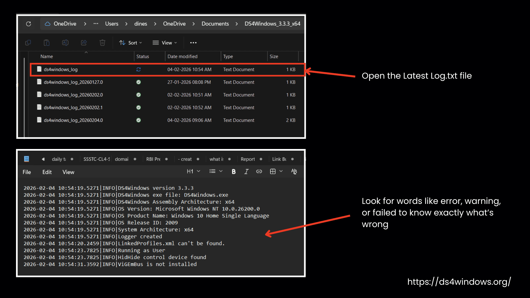The width and height of the screenshot is (530, 298).
Task: Click the Rename icon in Explorer toolbar
Action: pos(65,42)
